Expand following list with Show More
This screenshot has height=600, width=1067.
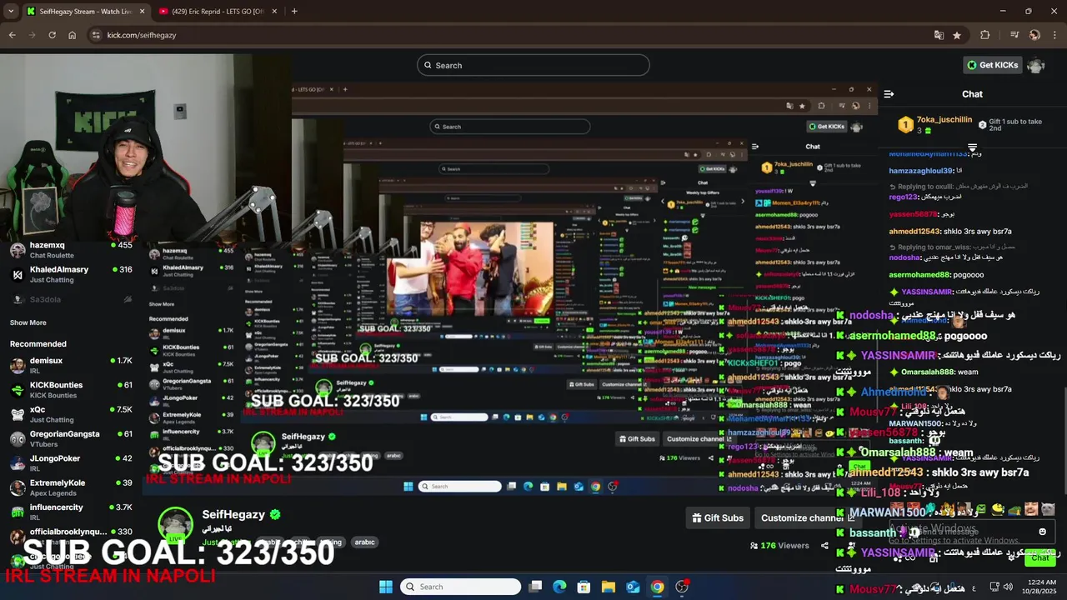tap(28, 322)
